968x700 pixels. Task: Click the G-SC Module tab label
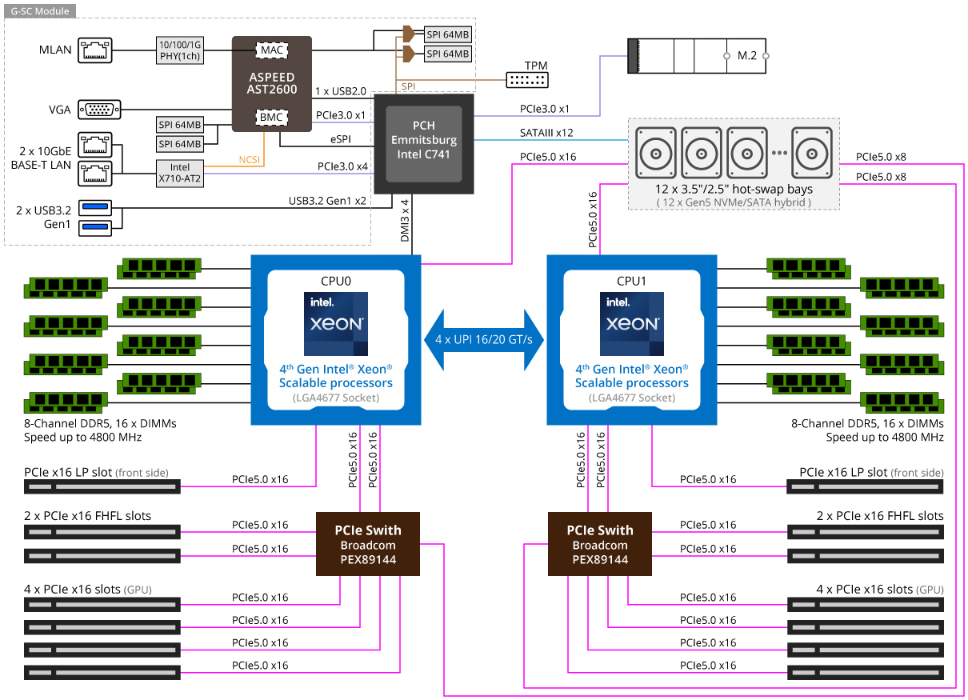point(40,12)
